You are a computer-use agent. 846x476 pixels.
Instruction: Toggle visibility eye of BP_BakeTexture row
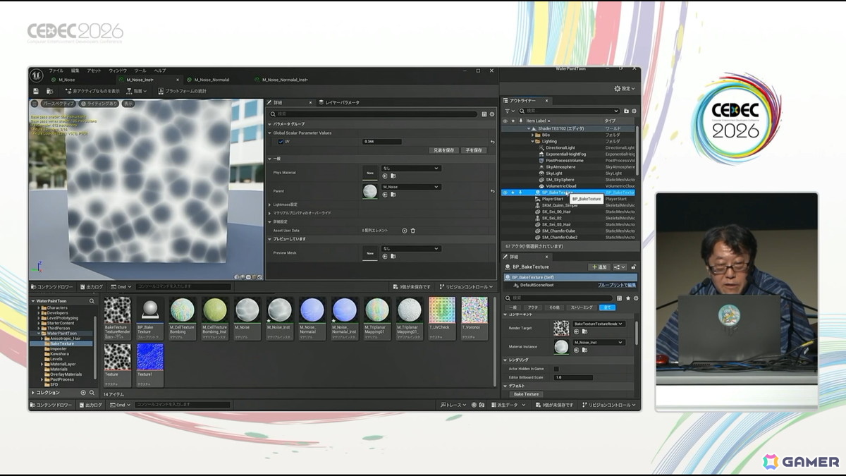coord(505,192)
